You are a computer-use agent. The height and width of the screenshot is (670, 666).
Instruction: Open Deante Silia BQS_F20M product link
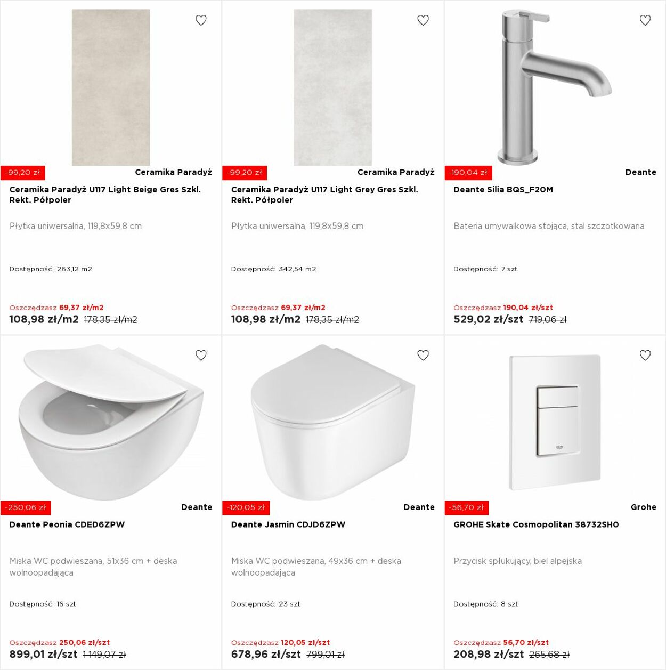[x=503, y=190]
